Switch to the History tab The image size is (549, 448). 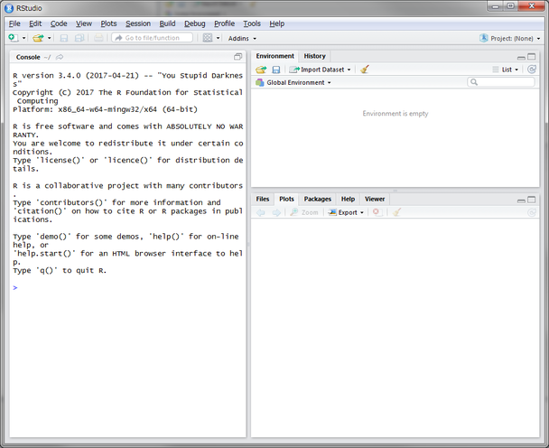point(314,56)
